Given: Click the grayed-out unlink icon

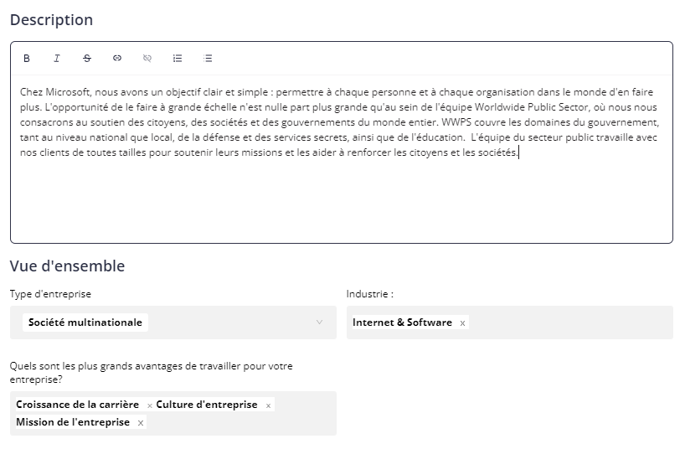Looking at the screenshot, I should coord(147,58).
